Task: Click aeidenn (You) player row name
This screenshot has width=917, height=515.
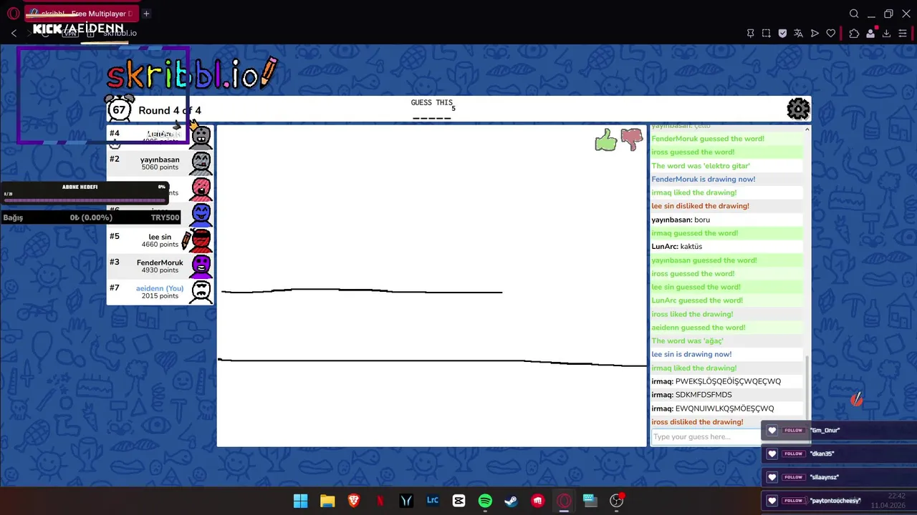Action: 160,288
